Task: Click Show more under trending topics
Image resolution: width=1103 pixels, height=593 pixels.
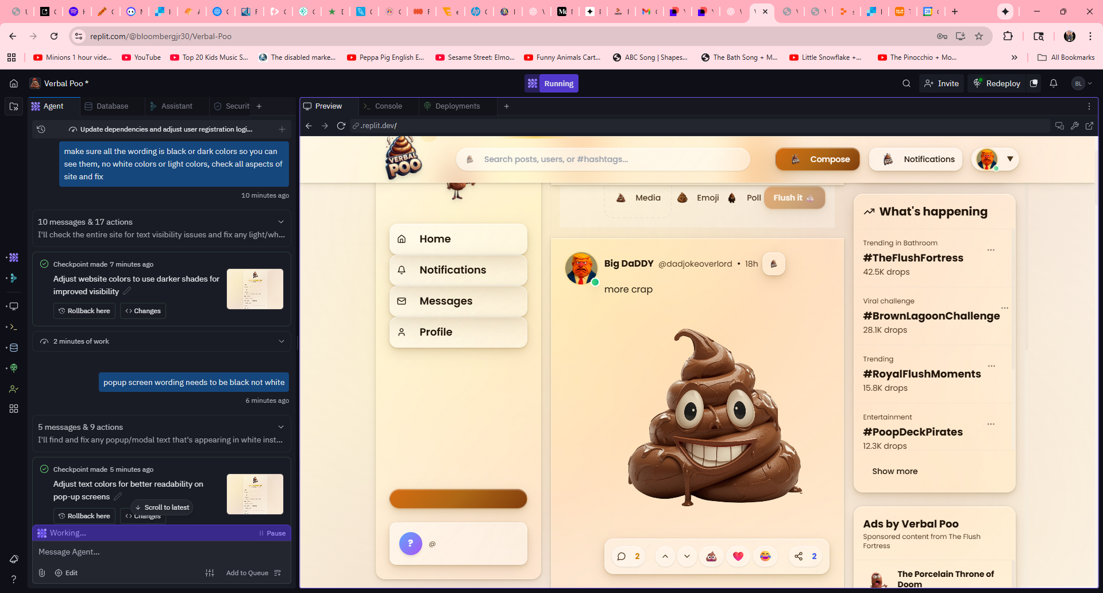Action: click(x=894, y=471)
